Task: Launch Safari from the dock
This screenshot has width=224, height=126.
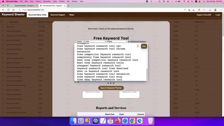Action: [x=125, y=121]
